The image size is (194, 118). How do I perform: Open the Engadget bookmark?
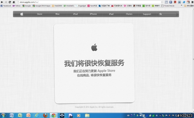point(81,6)
